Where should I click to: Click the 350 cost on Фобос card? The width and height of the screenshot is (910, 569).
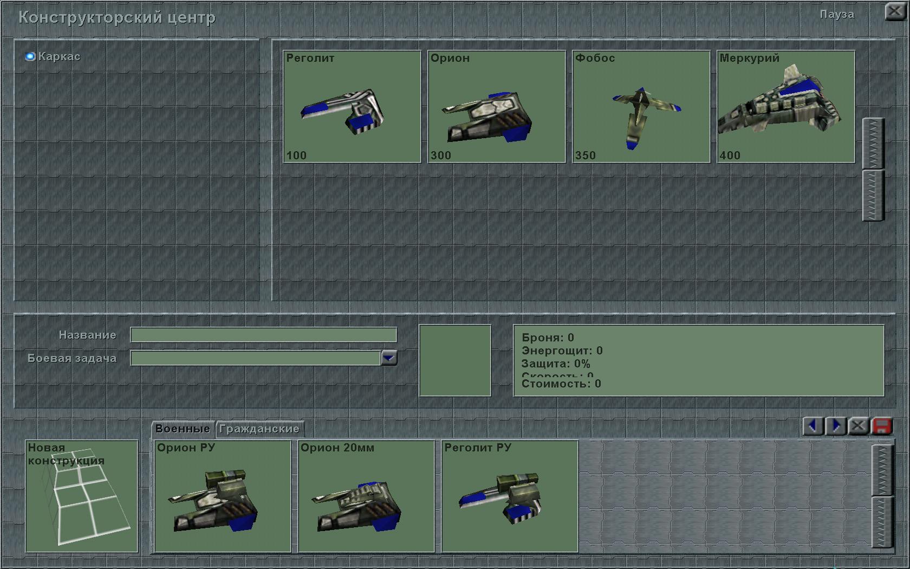point(586,156)
